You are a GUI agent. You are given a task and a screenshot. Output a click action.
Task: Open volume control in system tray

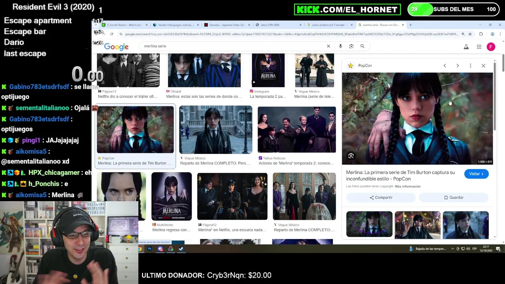coord(468,249)
